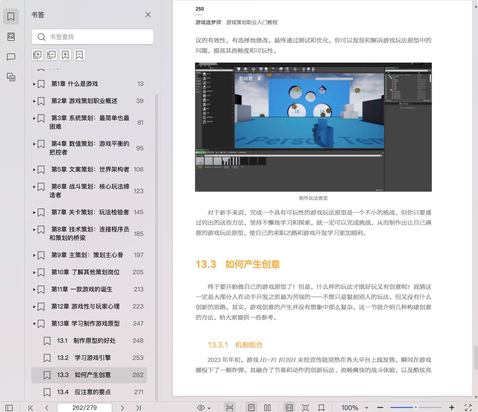Open bookmark 13.4 应注意的要点

pyautogui.click(x=84, y=392)
